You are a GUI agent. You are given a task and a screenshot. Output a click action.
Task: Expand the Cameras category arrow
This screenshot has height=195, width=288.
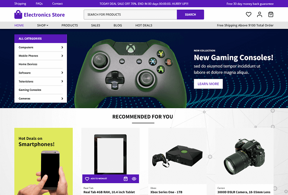coord(62,98)
